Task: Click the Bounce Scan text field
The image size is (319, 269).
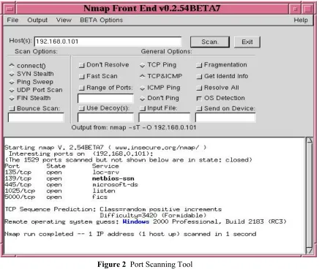Action: [36, 118]
